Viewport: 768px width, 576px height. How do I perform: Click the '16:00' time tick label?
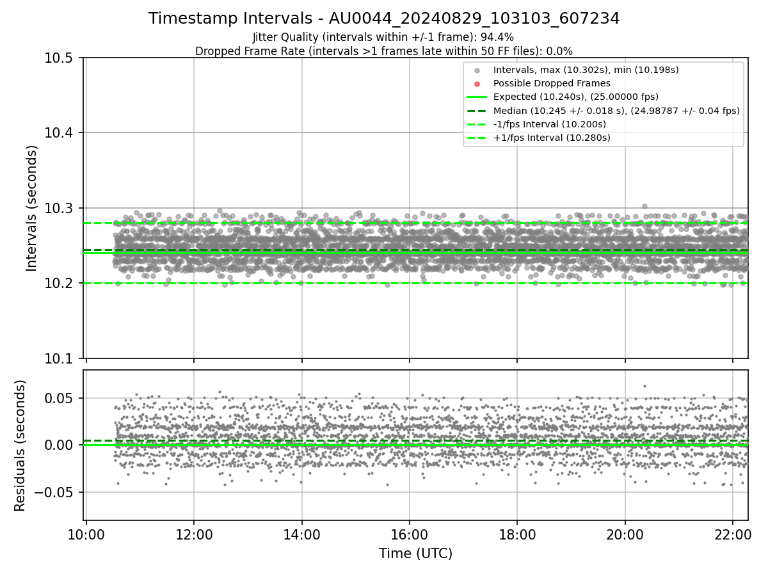pyautogui.click(x=410, y=533)
